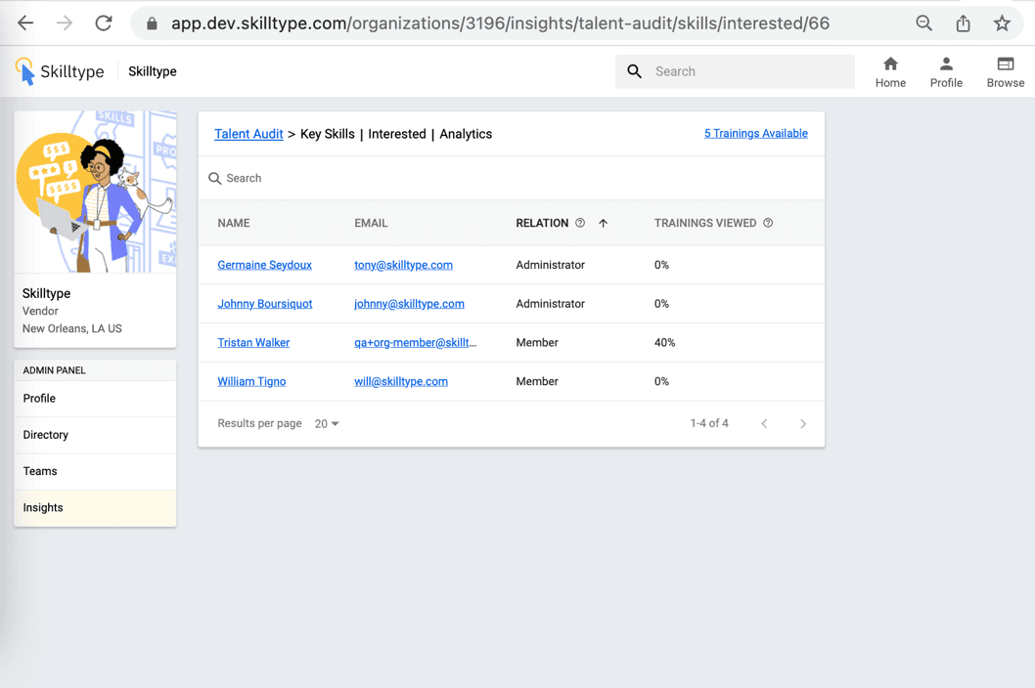Select Teams in the Admin Panel

pos(95,471)
